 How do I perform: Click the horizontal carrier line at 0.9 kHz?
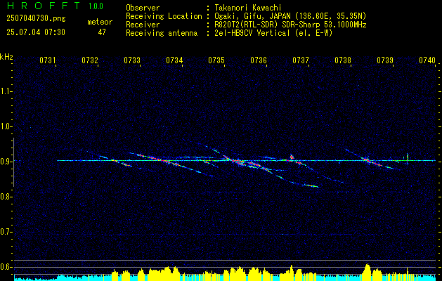coord(246,161)
